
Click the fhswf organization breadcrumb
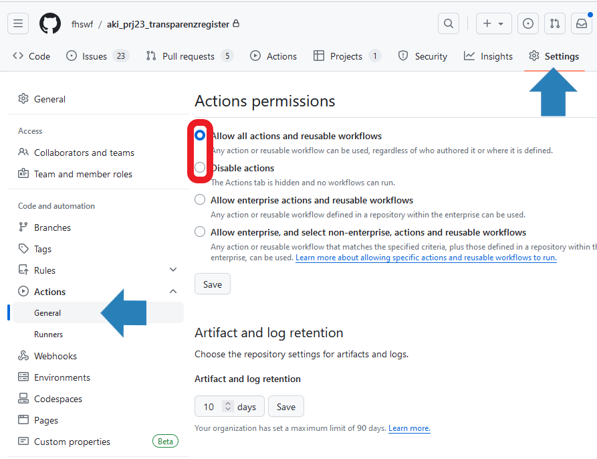point(83,24)
